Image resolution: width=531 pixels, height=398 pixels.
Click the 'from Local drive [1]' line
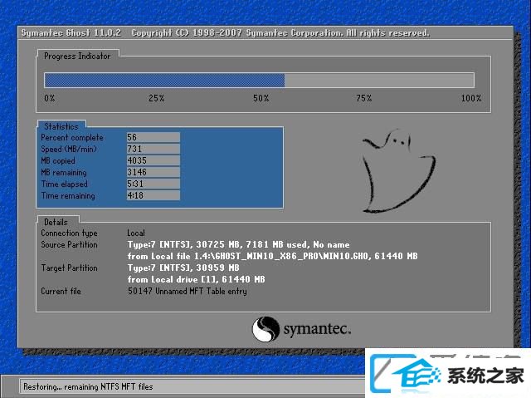pyautogui.click(x=197, y=279)
